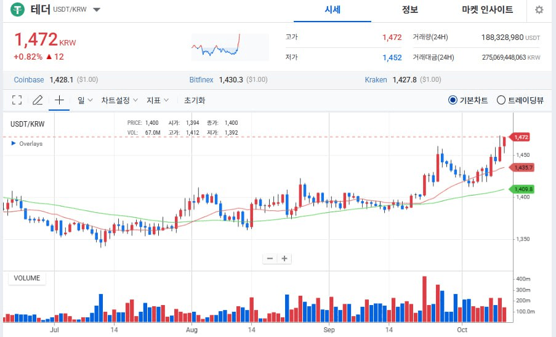Open the USDT/KRW market selector dropdown
The width and height of the screenshot is (556, 337).
tap(97, 10)
